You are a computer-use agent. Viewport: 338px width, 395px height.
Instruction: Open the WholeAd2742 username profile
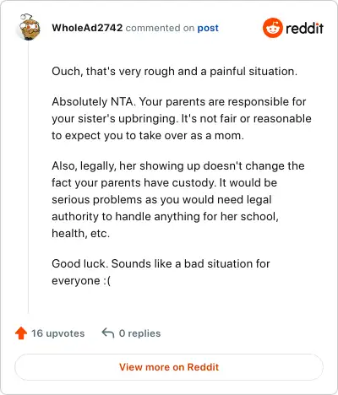tap(87, 28)
